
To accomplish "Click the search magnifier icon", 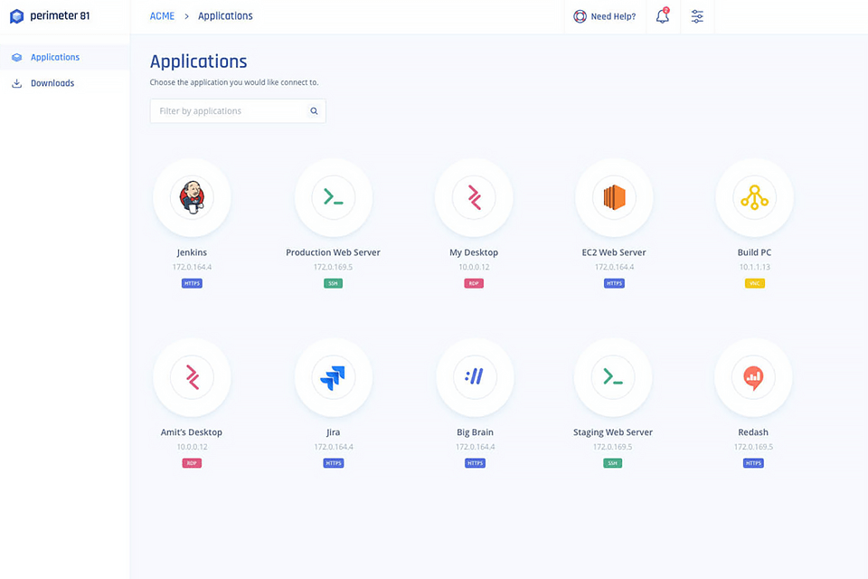I will click(314, 110).
